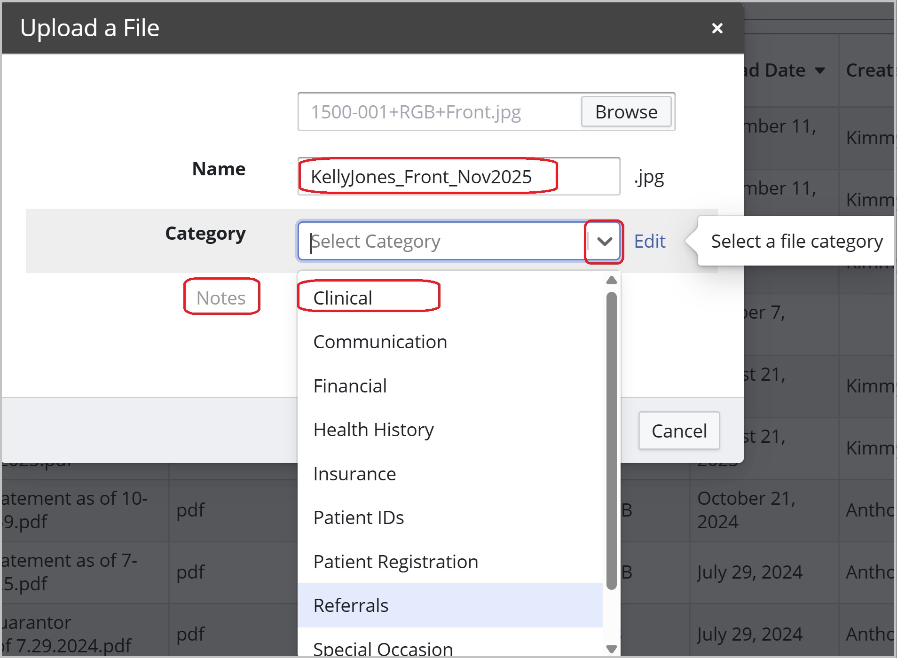
Task: Expand the Upload Date sort arrow
Action: pos(820,70)
